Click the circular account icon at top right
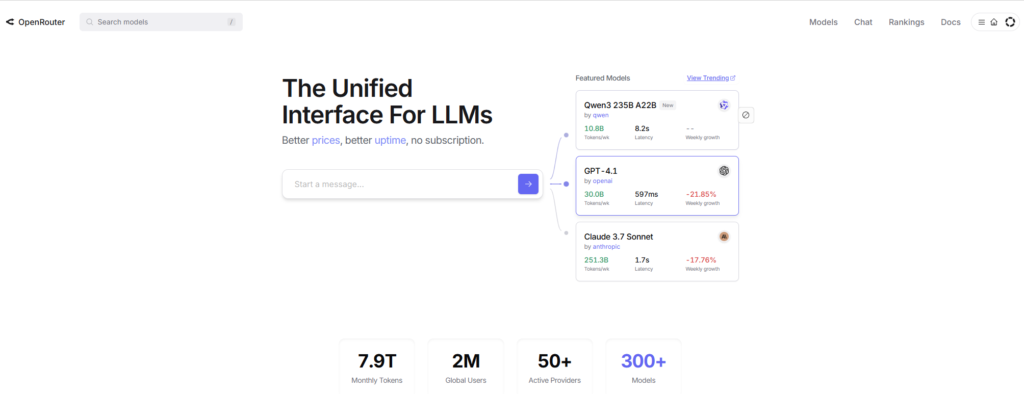The width and height of the screenshot is (1024, 394). pos(1010,22)
